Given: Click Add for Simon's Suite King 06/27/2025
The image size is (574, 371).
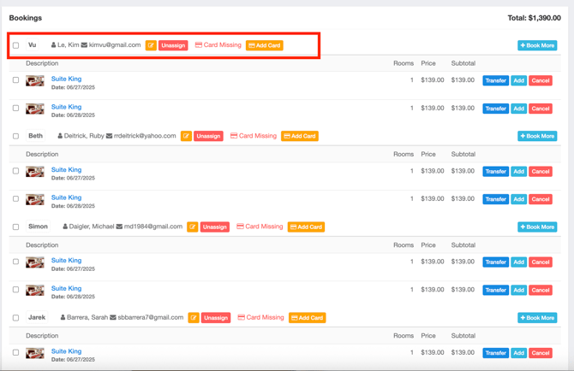Looking at the screenshot, I should coord(518,262).
